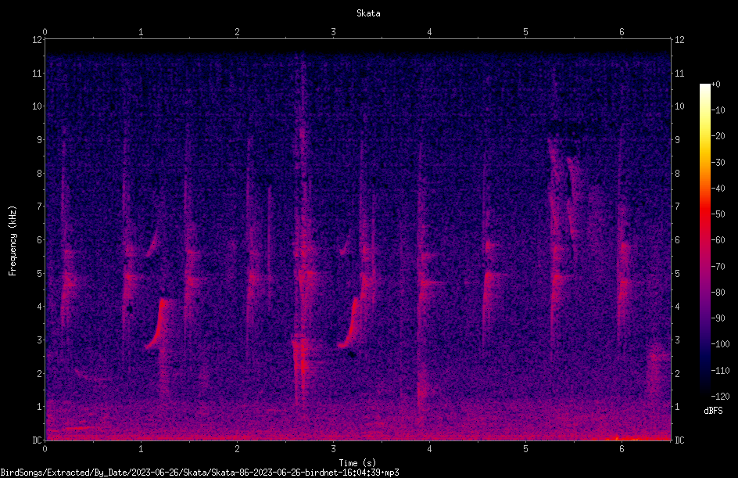The width and height of the screenshot is (738, 478).
Task: Click the "-10" value on the dBFS scale
Action: click(x=718, y=110)
